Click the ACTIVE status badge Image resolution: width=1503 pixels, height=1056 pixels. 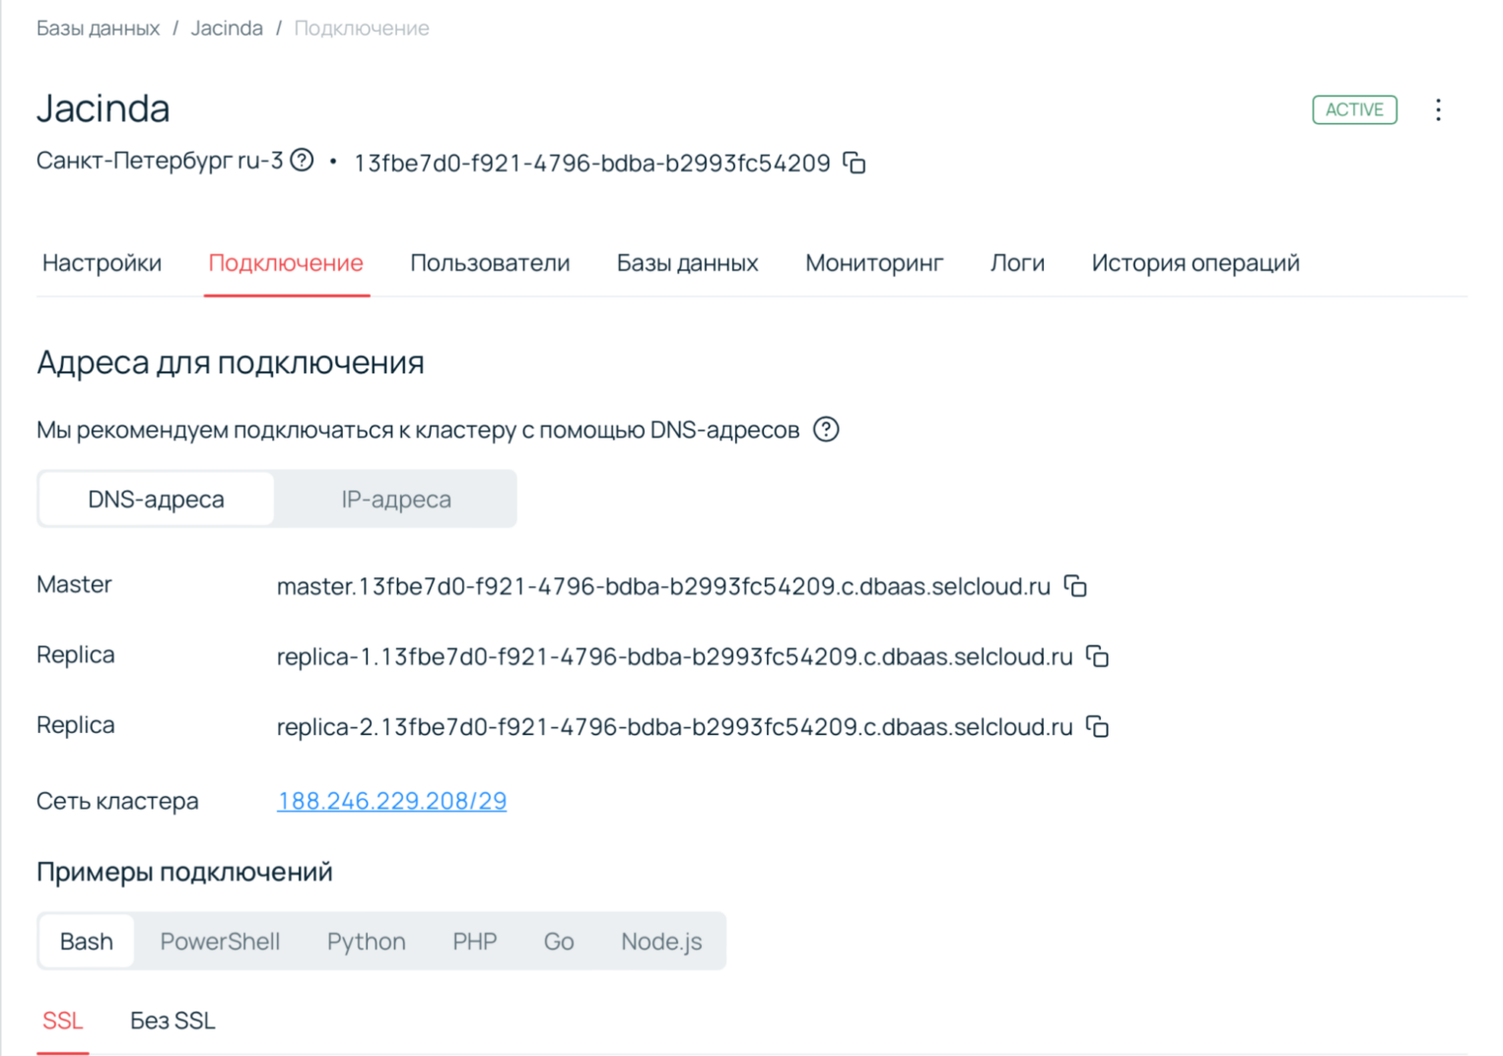coord(1354,109)
